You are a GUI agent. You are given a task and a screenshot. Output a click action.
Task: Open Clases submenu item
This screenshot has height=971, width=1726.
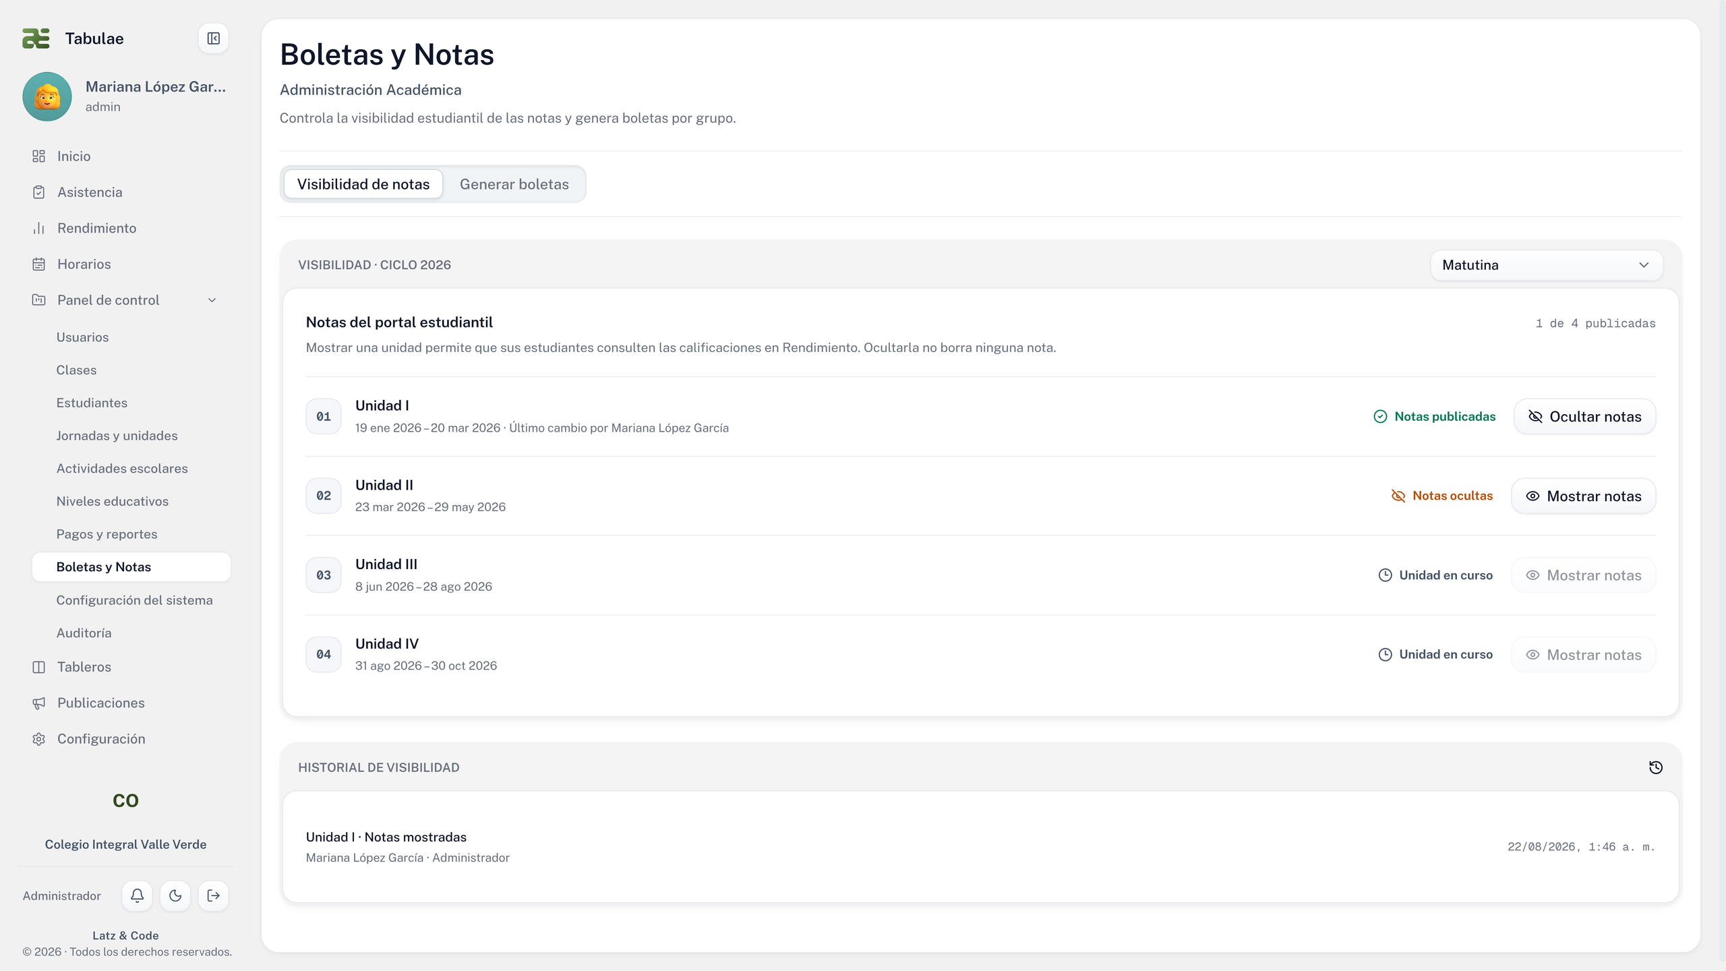point(131,370)
